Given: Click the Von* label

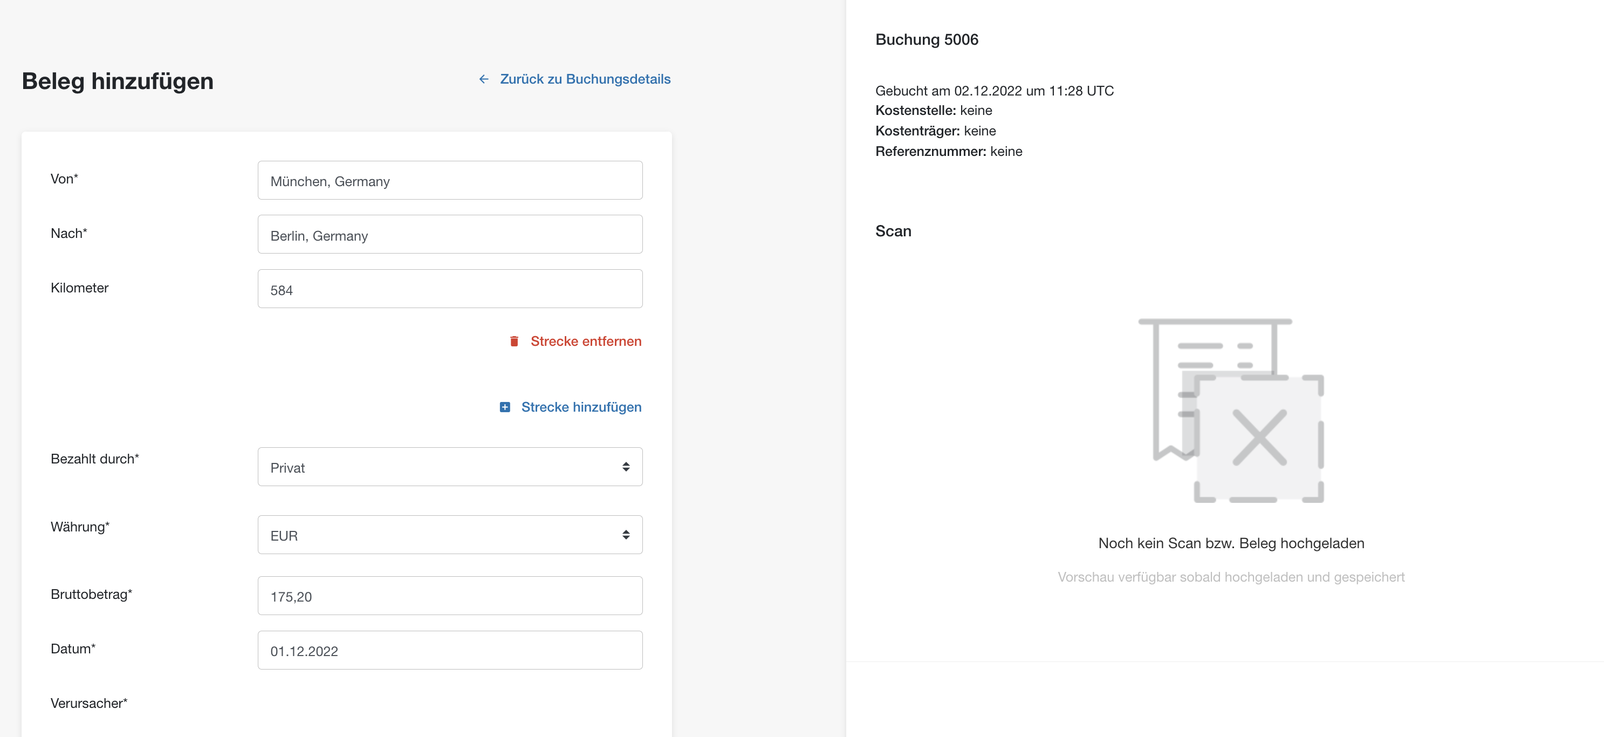Looking at the screenshot, I should tap(64, 179).
